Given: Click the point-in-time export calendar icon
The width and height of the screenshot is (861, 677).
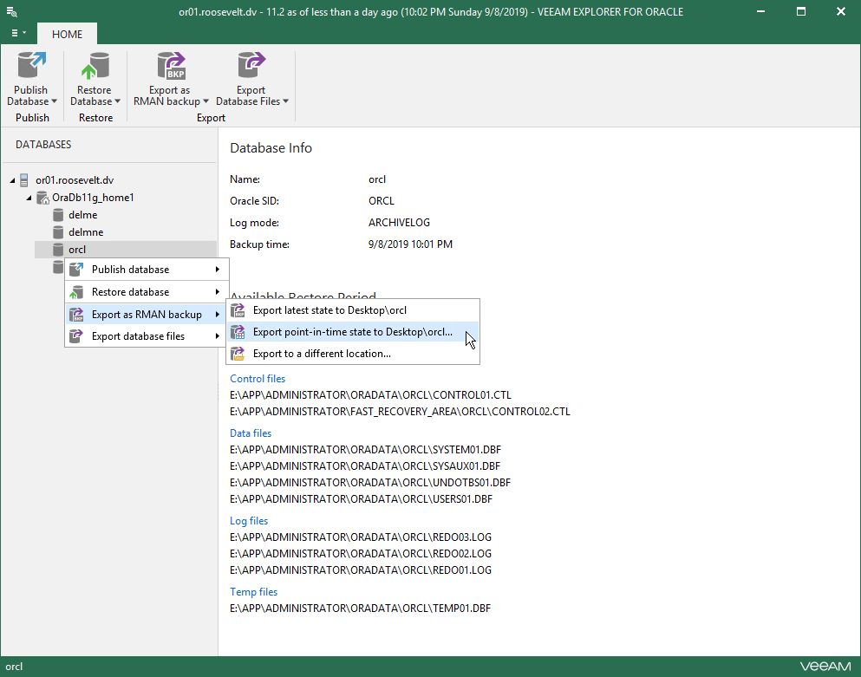Looking at the screenshot, I should coord(238,332).
